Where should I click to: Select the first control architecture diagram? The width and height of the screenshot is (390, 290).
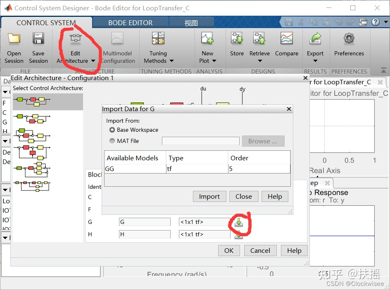click(x=48, y=102)
